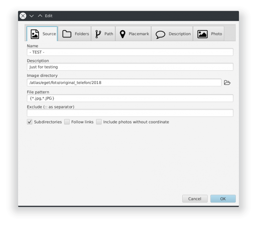The height and width of the screenshot is (225, 257).
Task: Click the down chevron in title bar
Action: (31, 16)
